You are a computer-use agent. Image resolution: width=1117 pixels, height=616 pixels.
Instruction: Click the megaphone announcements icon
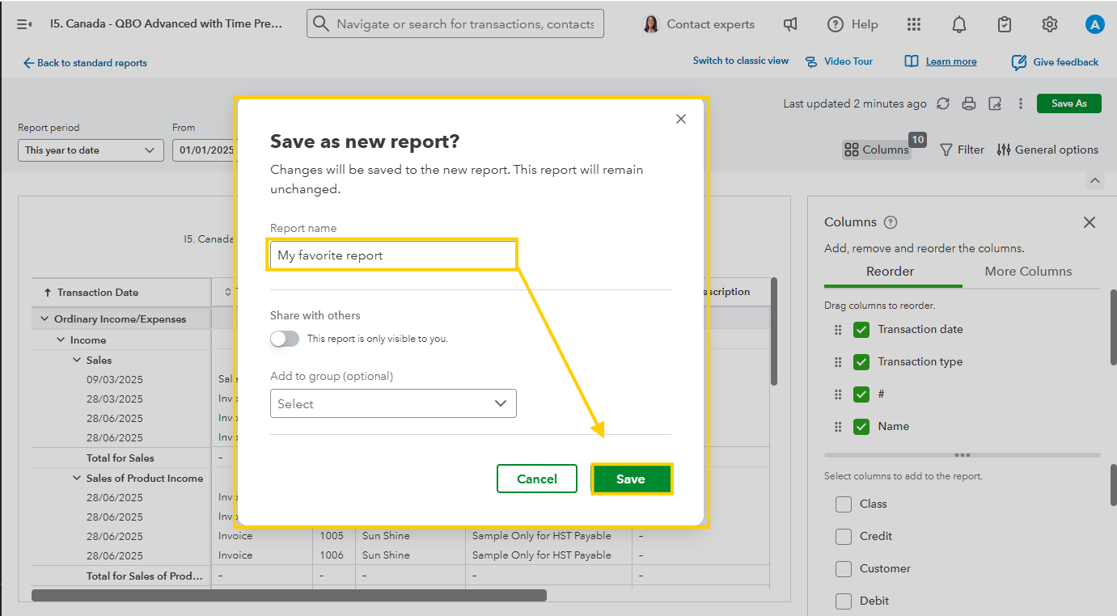click(790, 24)
